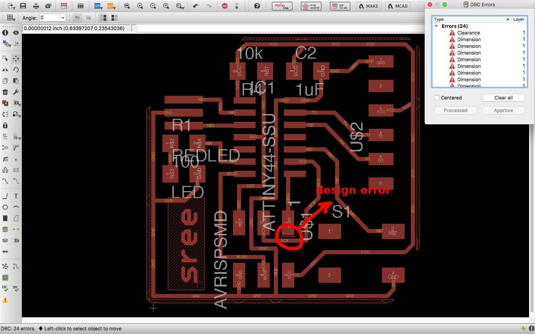Sort errors by Type column header
Viewport: 535px width, 334px height.
(x=471, y=19)
